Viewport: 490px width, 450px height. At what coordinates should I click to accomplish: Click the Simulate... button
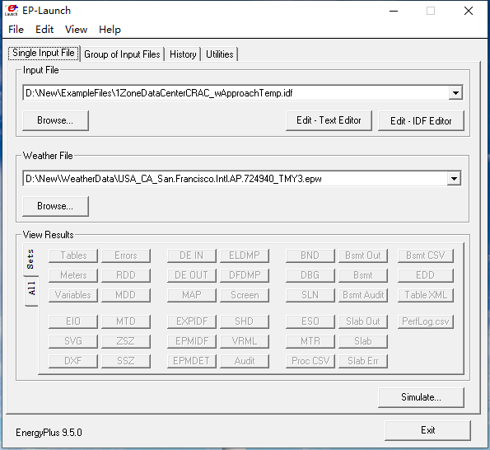point(421,397)
